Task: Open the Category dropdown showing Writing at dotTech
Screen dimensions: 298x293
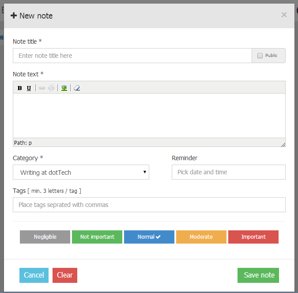Action: click(x=81, y=172)
